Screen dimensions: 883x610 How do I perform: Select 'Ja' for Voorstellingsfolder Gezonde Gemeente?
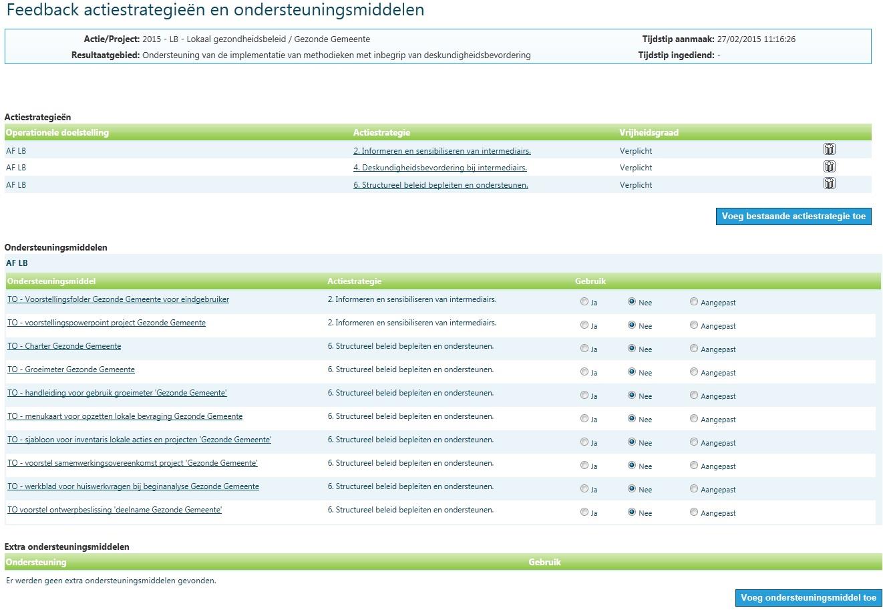point(584,302)
